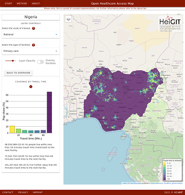Click the BACK TO OVERVIEW button
The height and width of the screenshot is (195, 185).
pos(18,73)
